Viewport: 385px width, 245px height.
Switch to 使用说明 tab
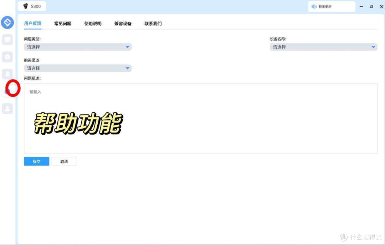click(93, 24)
